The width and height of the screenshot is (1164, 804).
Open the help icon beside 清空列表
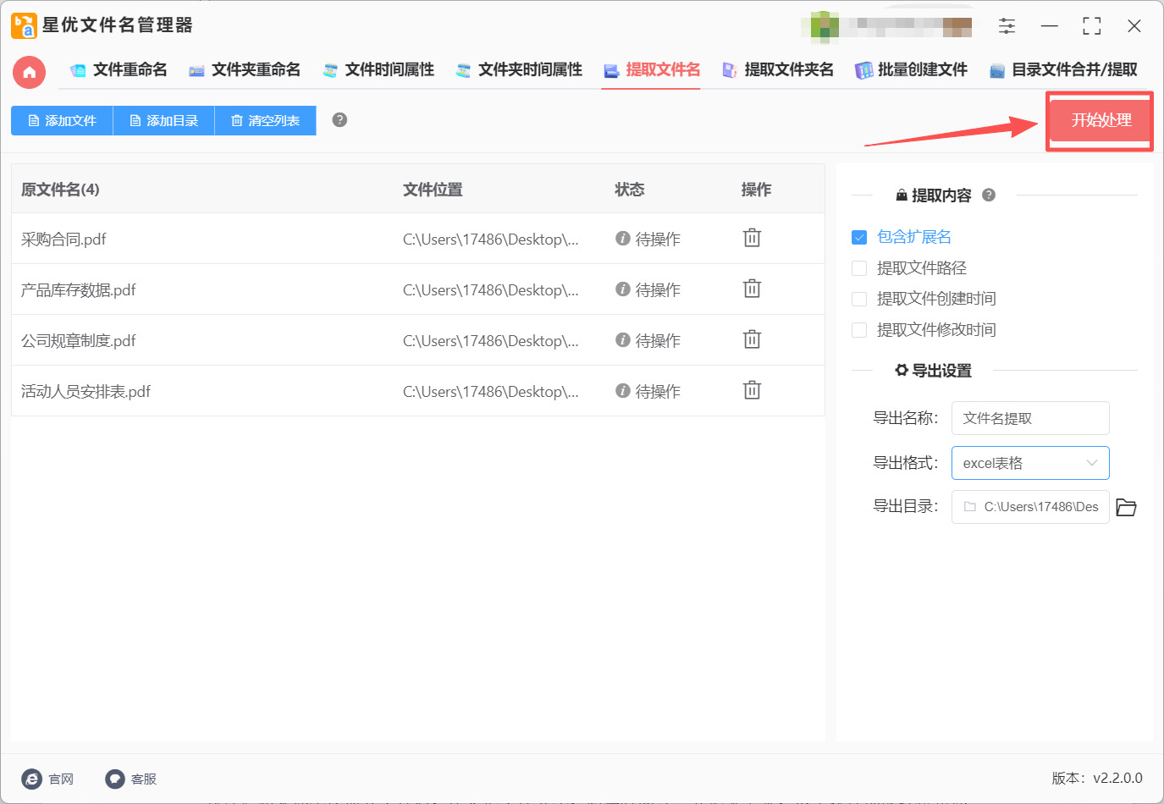tap(339, 120)
